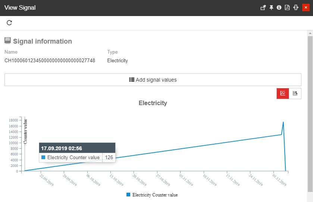
Task: Click the Electricity chart title
Action: point(153,103)
